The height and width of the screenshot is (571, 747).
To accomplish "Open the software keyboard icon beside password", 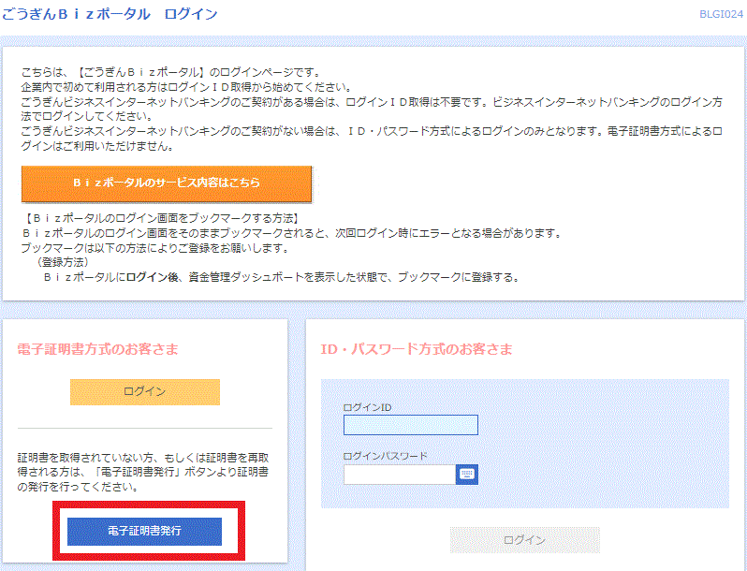I will [467, 475].
